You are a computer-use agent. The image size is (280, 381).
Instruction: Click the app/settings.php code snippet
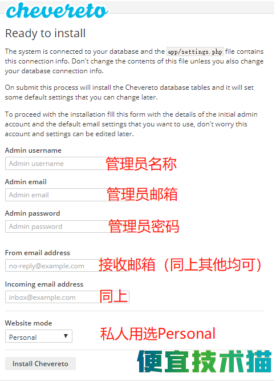[195, 51]
